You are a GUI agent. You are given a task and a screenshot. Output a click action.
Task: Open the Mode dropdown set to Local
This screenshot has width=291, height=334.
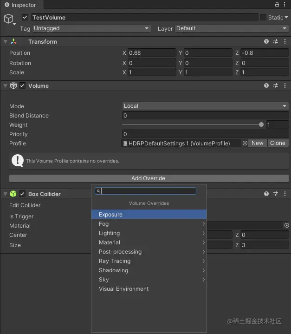(x=205, y=106)
